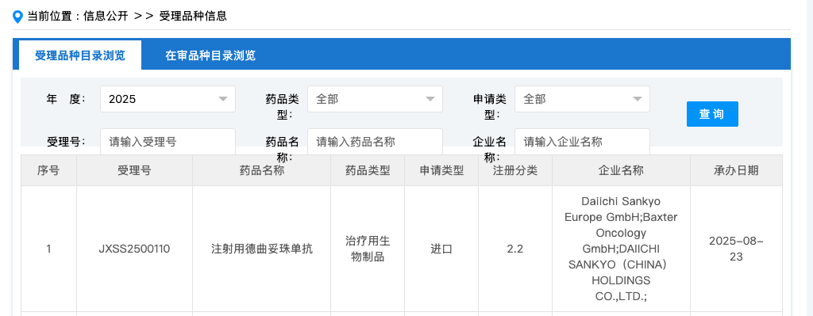Click the 药品名称 column header
Viewport: 813px width, 316px height.
(x=261, y=170)
